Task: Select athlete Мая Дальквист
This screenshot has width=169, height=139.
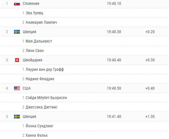Action: [x=39, y=41]
